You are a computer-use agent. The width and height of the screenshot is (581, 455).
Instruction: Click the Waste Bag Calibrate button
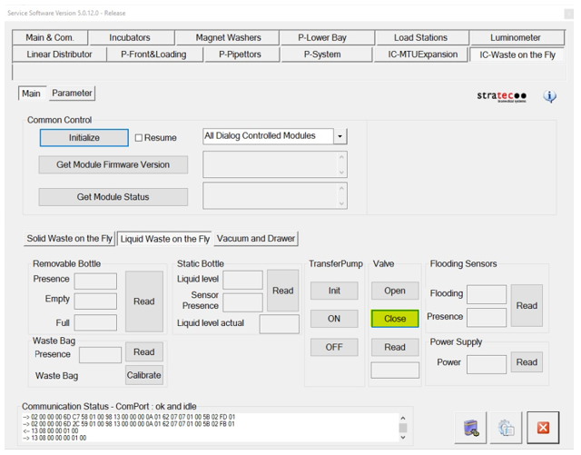143,375
